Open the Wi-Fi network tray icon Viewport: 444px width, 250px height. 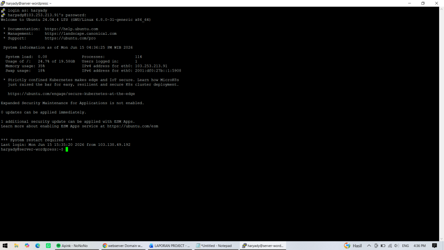pyautogui.click(x=390, y=246)
